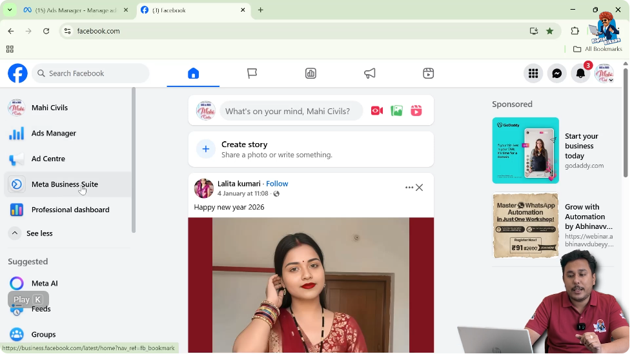Open Ad Centre from sidebar
This screenshot has width=632, height=354.
pyautogui.click(x=68, y=159)
